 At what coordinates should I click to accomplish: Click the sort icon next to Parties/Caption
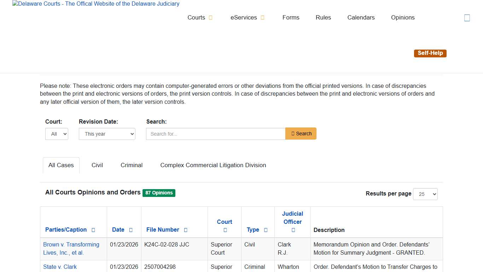pos(93,230)
